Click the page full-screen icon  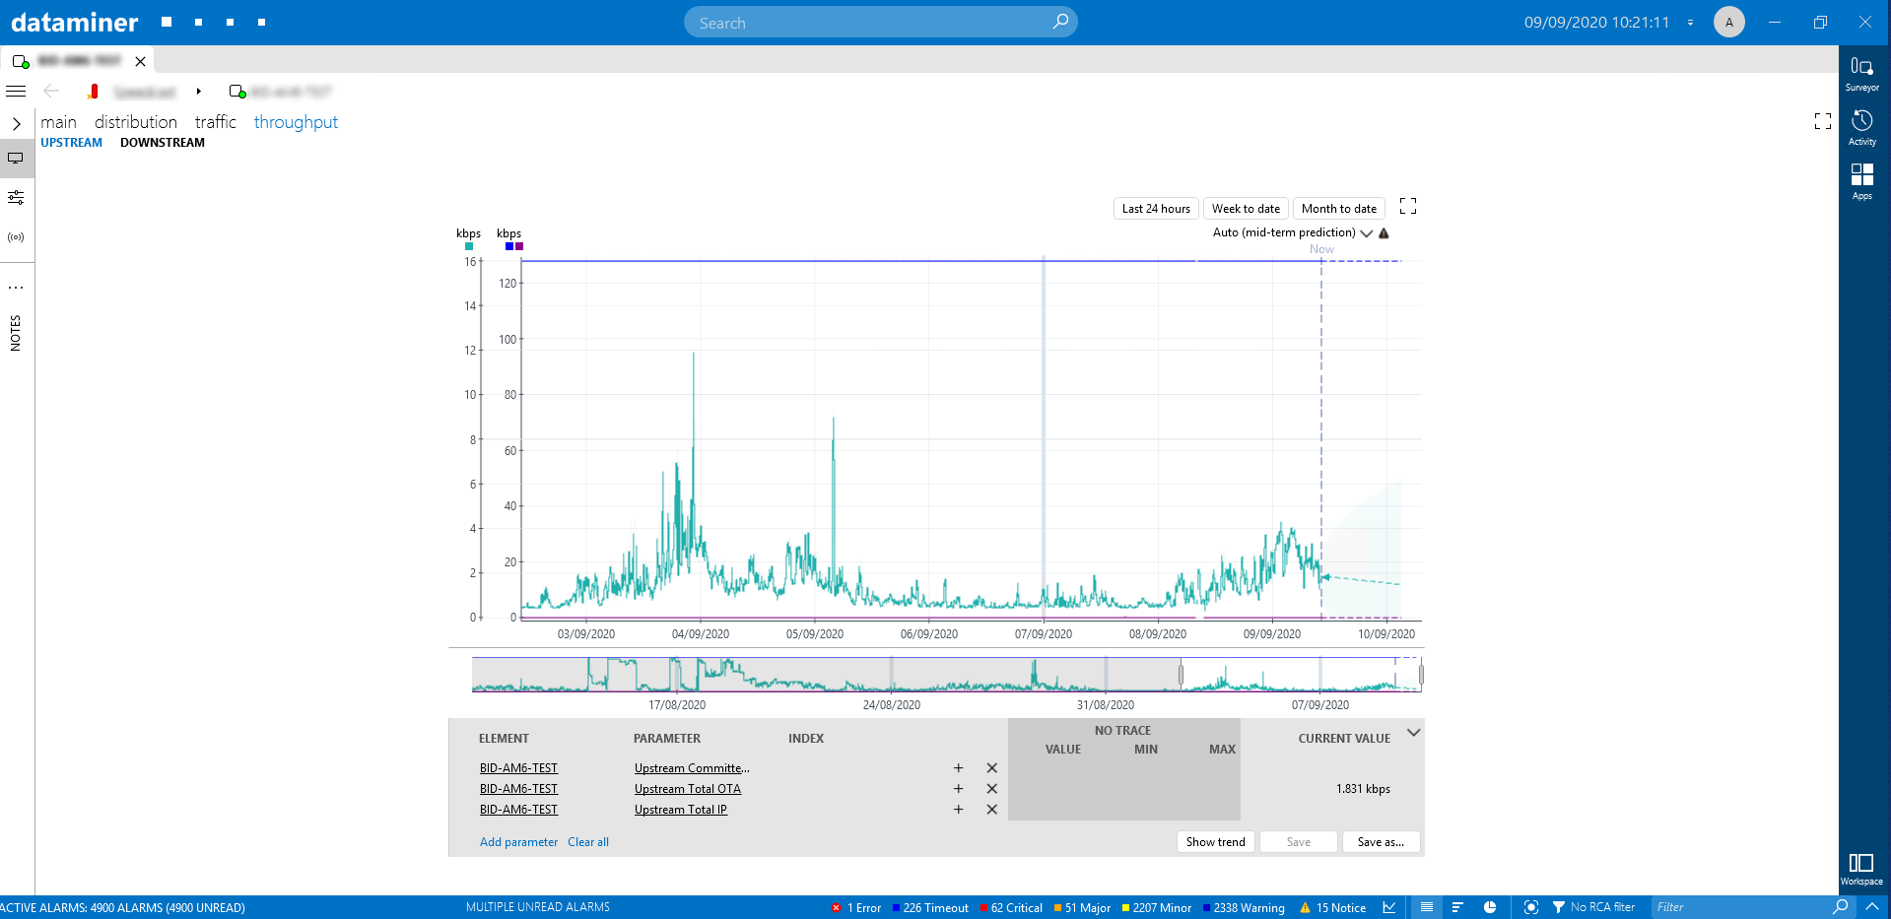pyautogui.click(x=1823, y=121)
